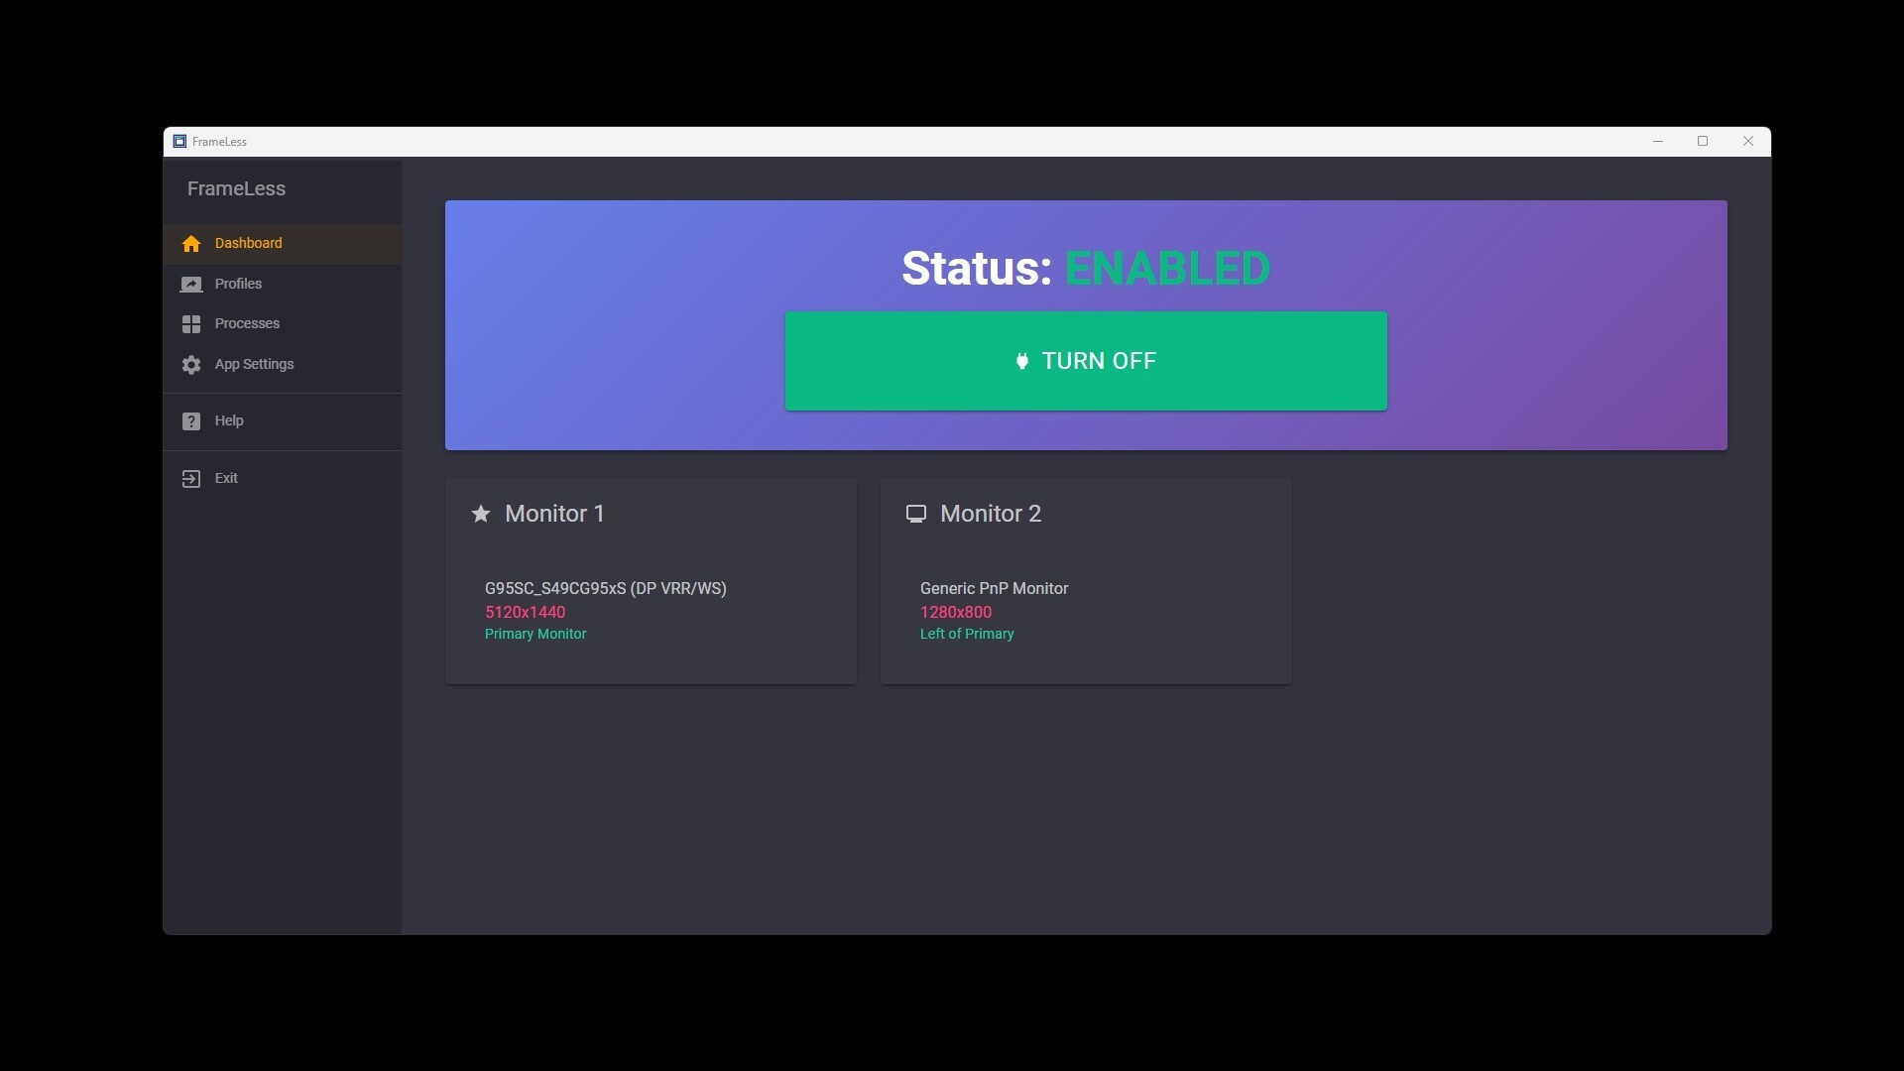The image size is (1904, 1071).
Task: Navigate to Profiles
Action: (x=239, y=285)
